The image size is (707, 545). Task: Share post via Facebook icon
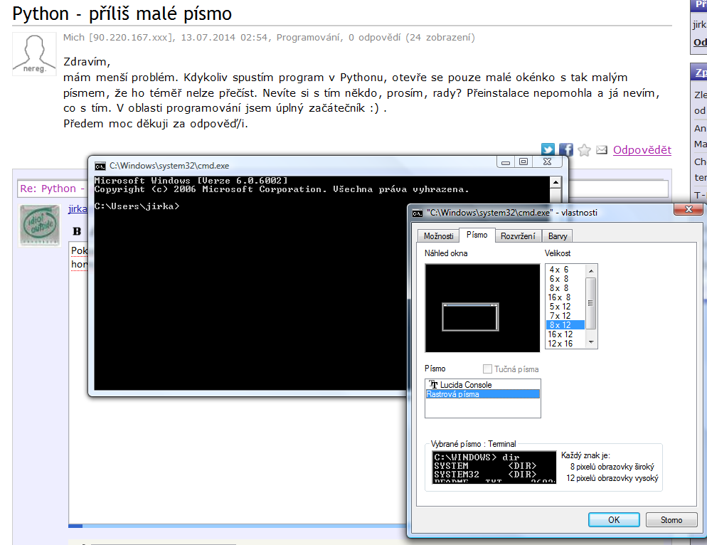point(566,149)
